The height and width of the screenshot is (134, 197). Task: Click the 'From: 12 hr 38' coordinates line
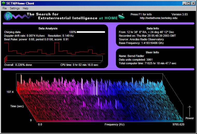146,32
